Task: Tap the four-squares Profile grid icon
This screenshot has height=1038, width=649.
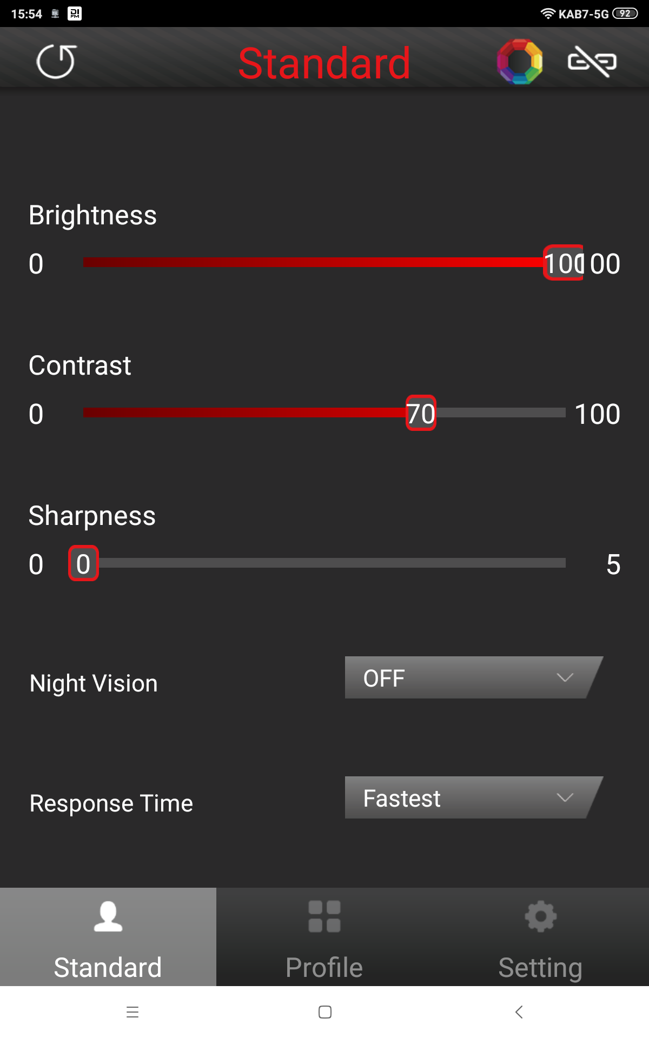Action: coord(325,916)
